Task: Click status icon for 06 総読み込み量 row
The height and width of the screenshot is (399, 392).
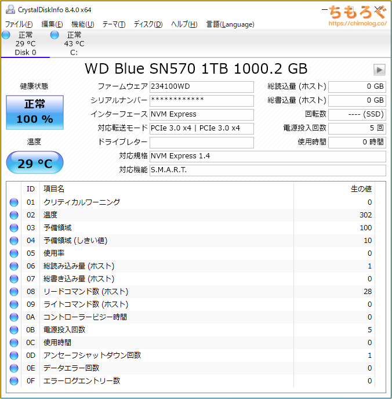Action: [14, 266]
